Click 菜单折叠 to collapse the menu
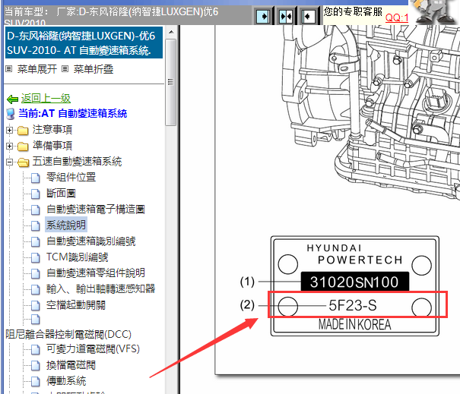 point(93,69)
